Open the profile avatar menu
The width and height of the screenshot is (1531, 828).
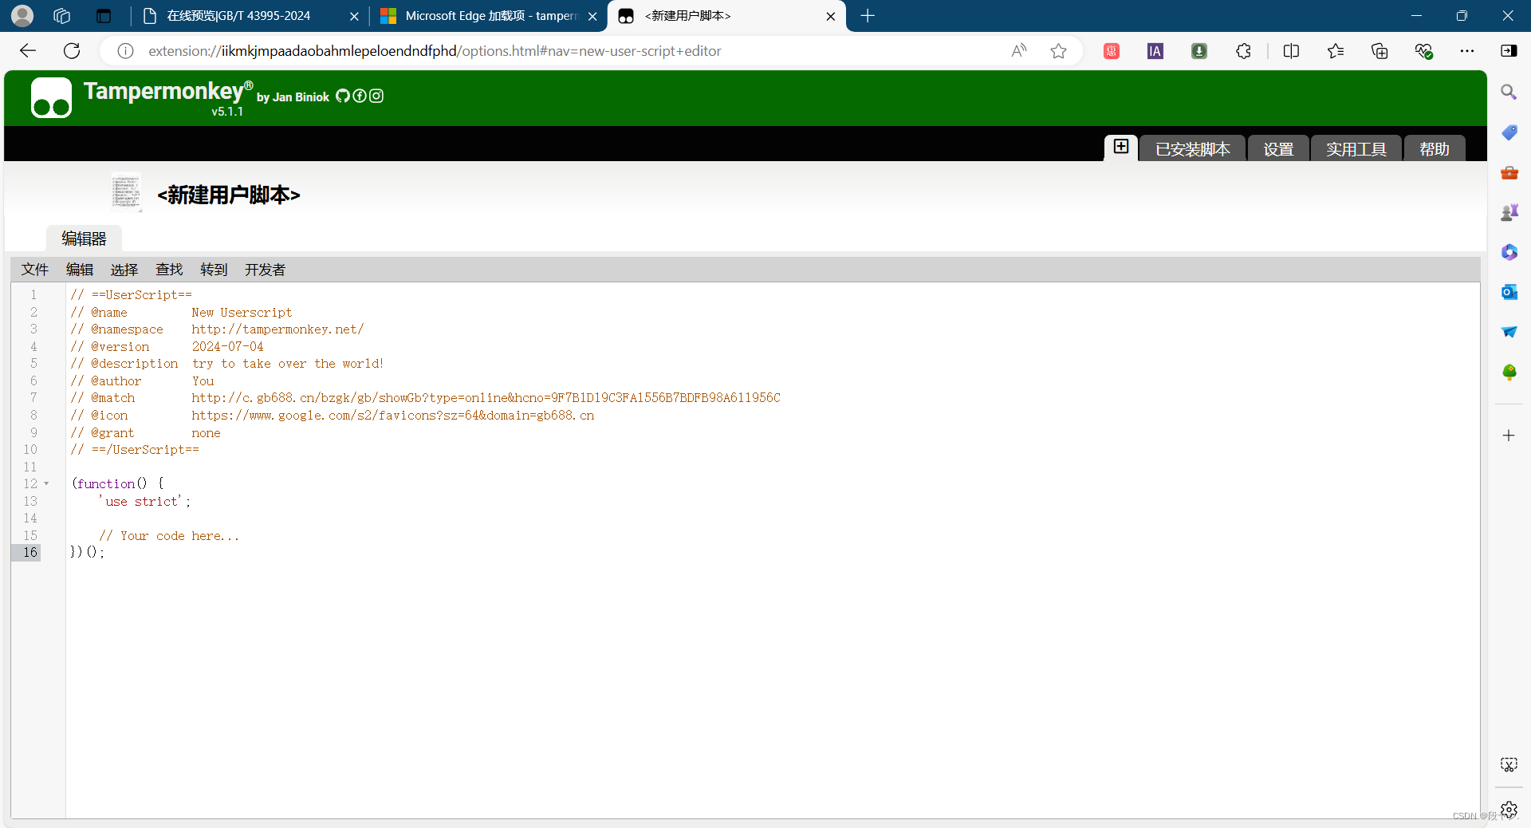22,15
